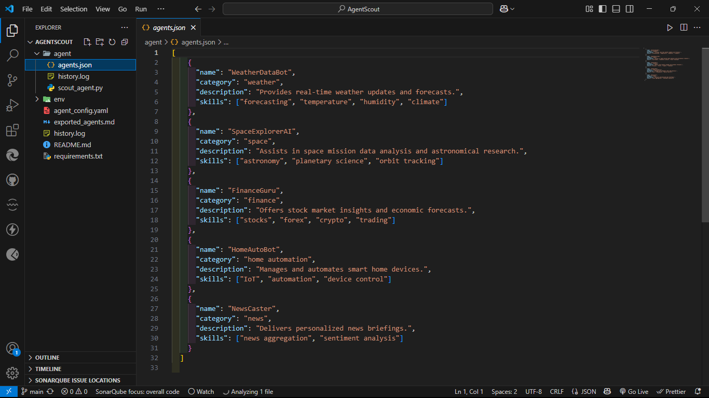This screenshot has width=709, height=398.
Task: Click Go Live in status bar
Action: click(x=633, y=392)
